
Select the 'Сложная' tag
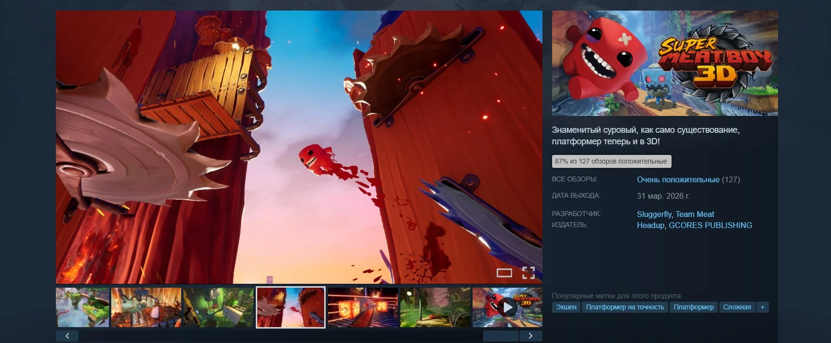737,307
